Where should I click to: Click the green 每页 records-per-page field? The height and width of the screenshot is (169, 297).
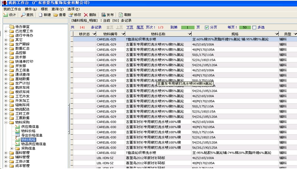pos(244,27)
